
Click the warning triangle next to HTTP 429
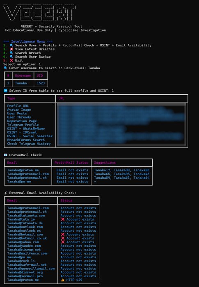click(x=63, y=280)
